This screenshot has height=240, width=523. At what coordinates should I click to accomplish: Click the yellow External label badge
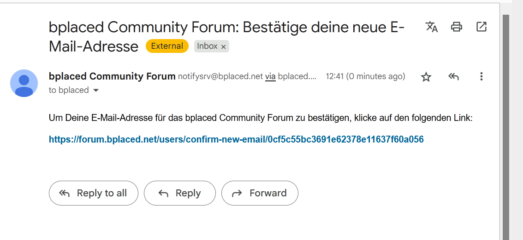(167, 46)
